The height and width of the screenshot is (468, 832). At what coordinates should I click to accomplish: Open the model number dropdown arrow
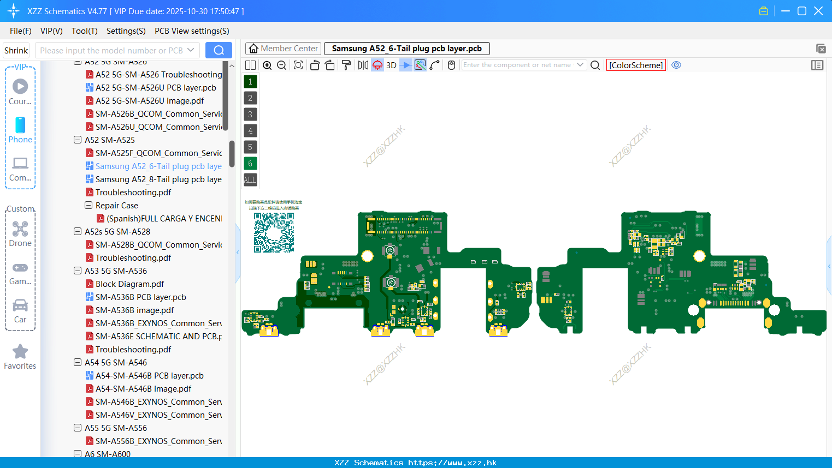[191, 50]
